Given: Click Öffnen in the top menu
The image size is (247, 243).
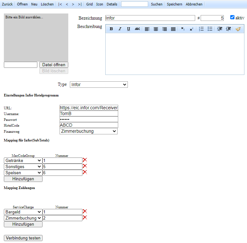Looking at the screenshot, I should click(22, 4).
